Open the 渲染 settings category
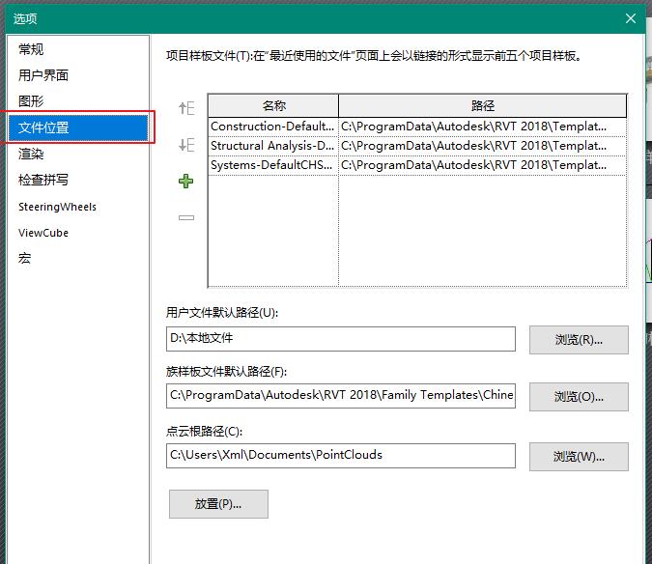The width and height of the screenshot is (652, 564). (x=31, y=154)
